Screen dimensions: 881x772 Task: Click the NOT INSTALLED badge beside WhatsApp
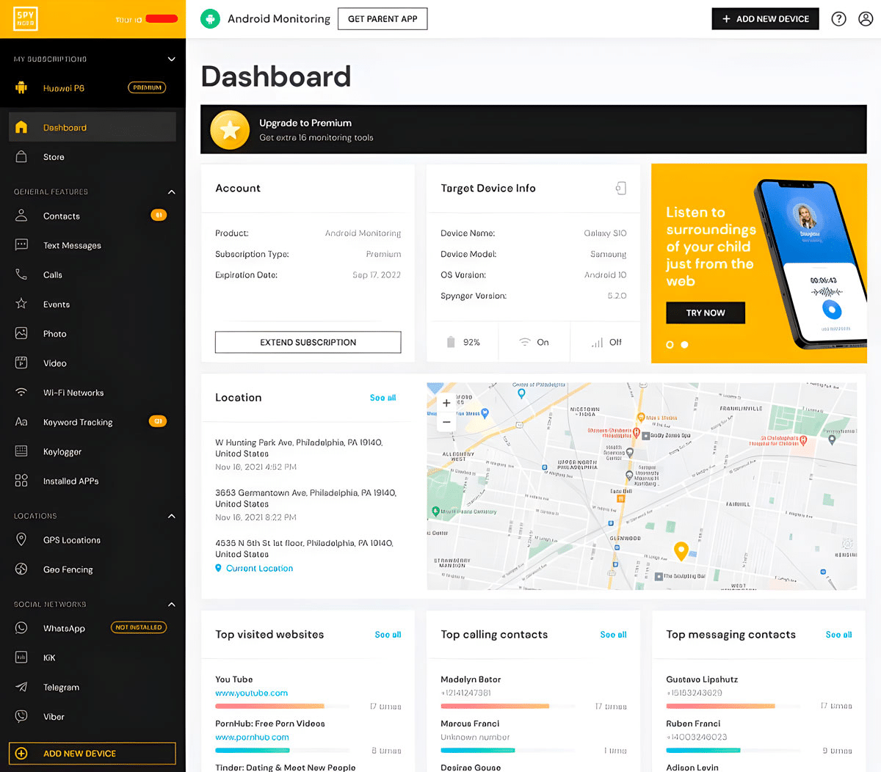[x=139, y=627]
